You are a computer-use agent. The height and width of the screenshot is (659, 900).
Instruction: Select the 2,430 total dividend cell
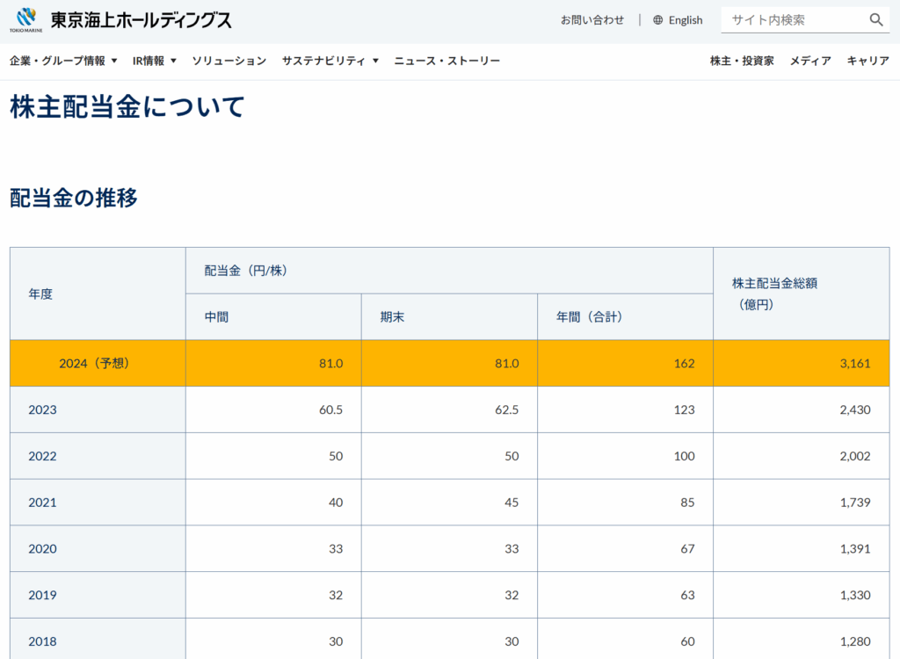click(x=802, y=409)
